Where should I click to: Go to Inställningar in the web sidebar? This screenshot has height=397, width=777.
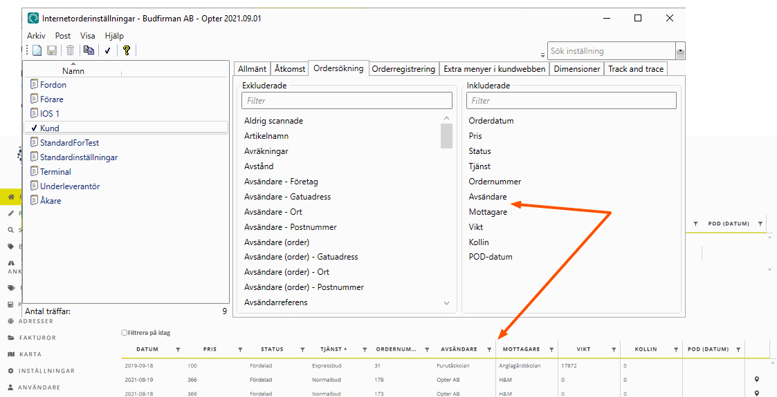click(x=46, y=371)
